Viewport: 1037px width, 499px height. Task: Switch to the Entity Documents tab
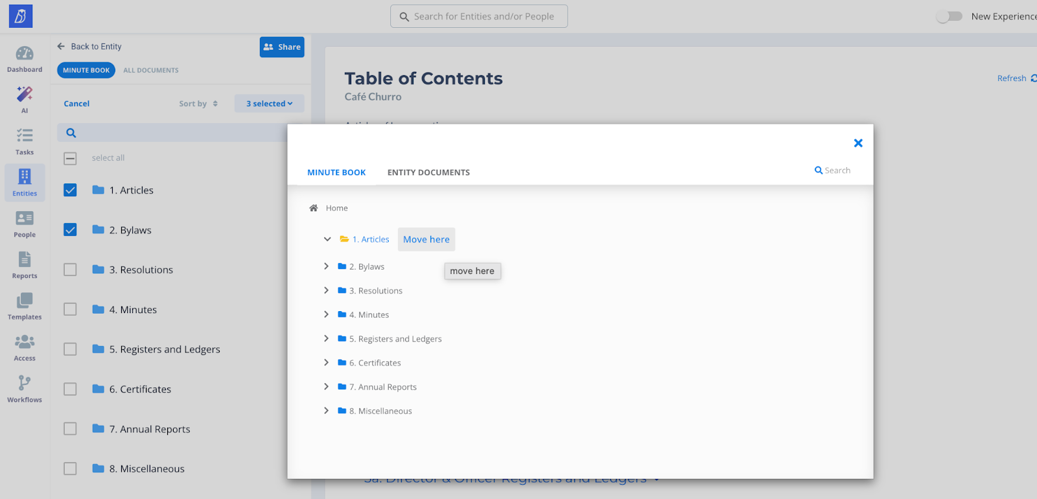tap(428, 172)
